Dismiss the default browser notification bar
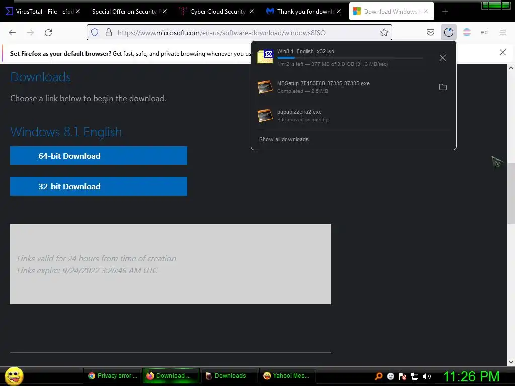 tap(502, 52)
